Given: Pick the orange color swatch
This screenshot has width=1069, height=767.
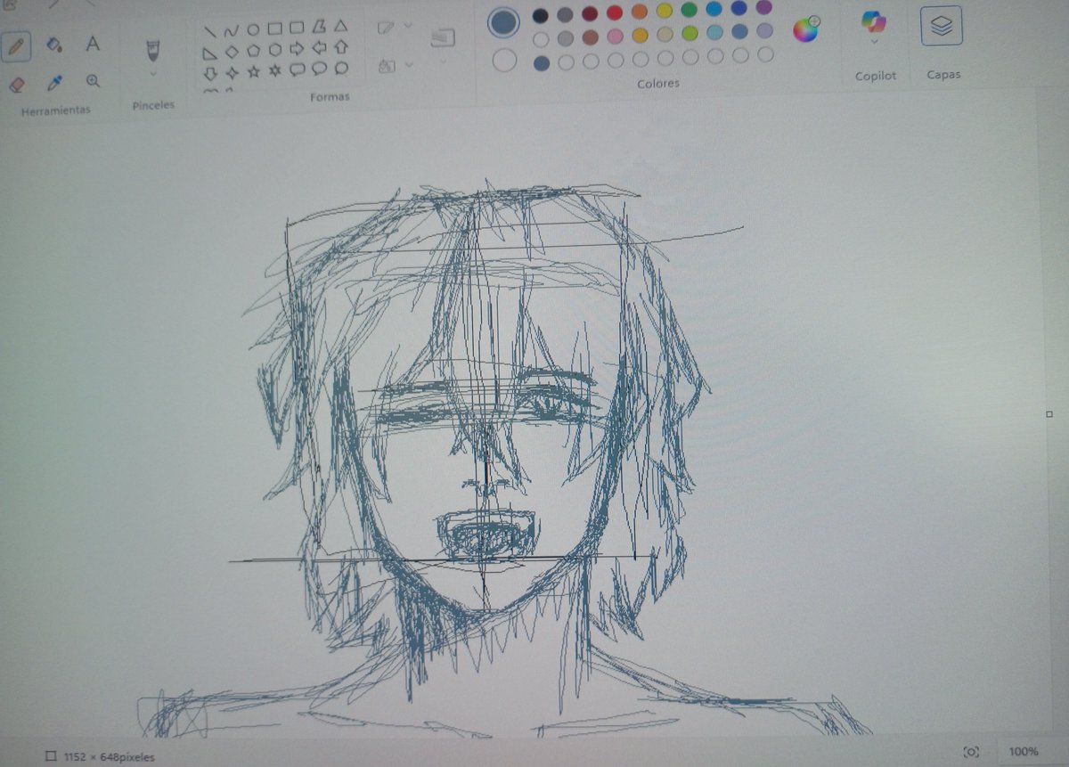Looking at the screenshot, I should (640, 12).
